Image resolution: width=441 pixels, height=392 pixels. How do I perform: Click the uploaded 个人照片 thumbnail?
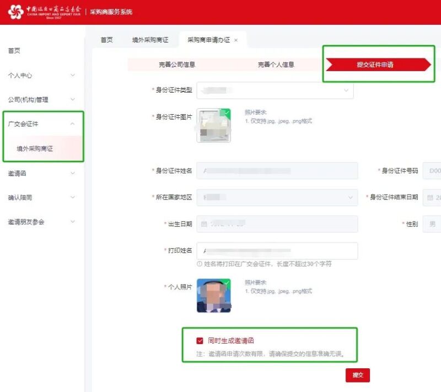(213, 296)
